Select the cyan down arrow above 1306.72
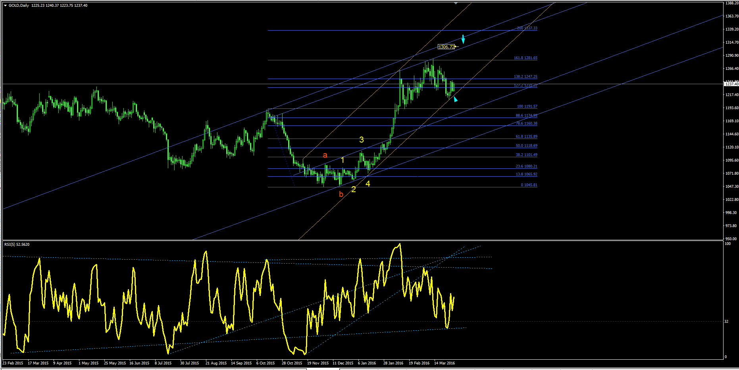The width and height of the screenshot is (739, 370). pos(463,39)
